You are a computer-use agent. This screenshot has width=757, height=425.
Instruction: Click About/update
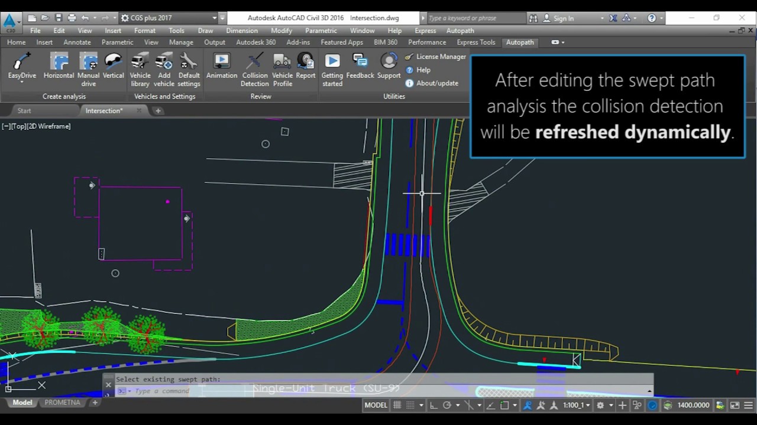tap(432, 83)
